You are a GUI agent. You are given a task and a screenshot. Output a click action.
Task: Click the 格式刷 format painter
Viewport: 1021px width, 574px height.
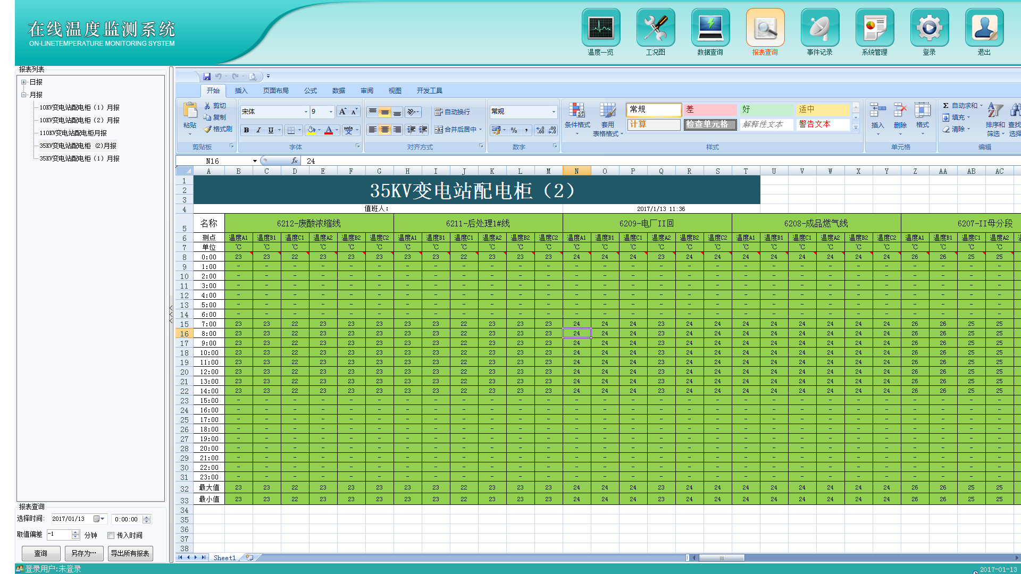218,129
